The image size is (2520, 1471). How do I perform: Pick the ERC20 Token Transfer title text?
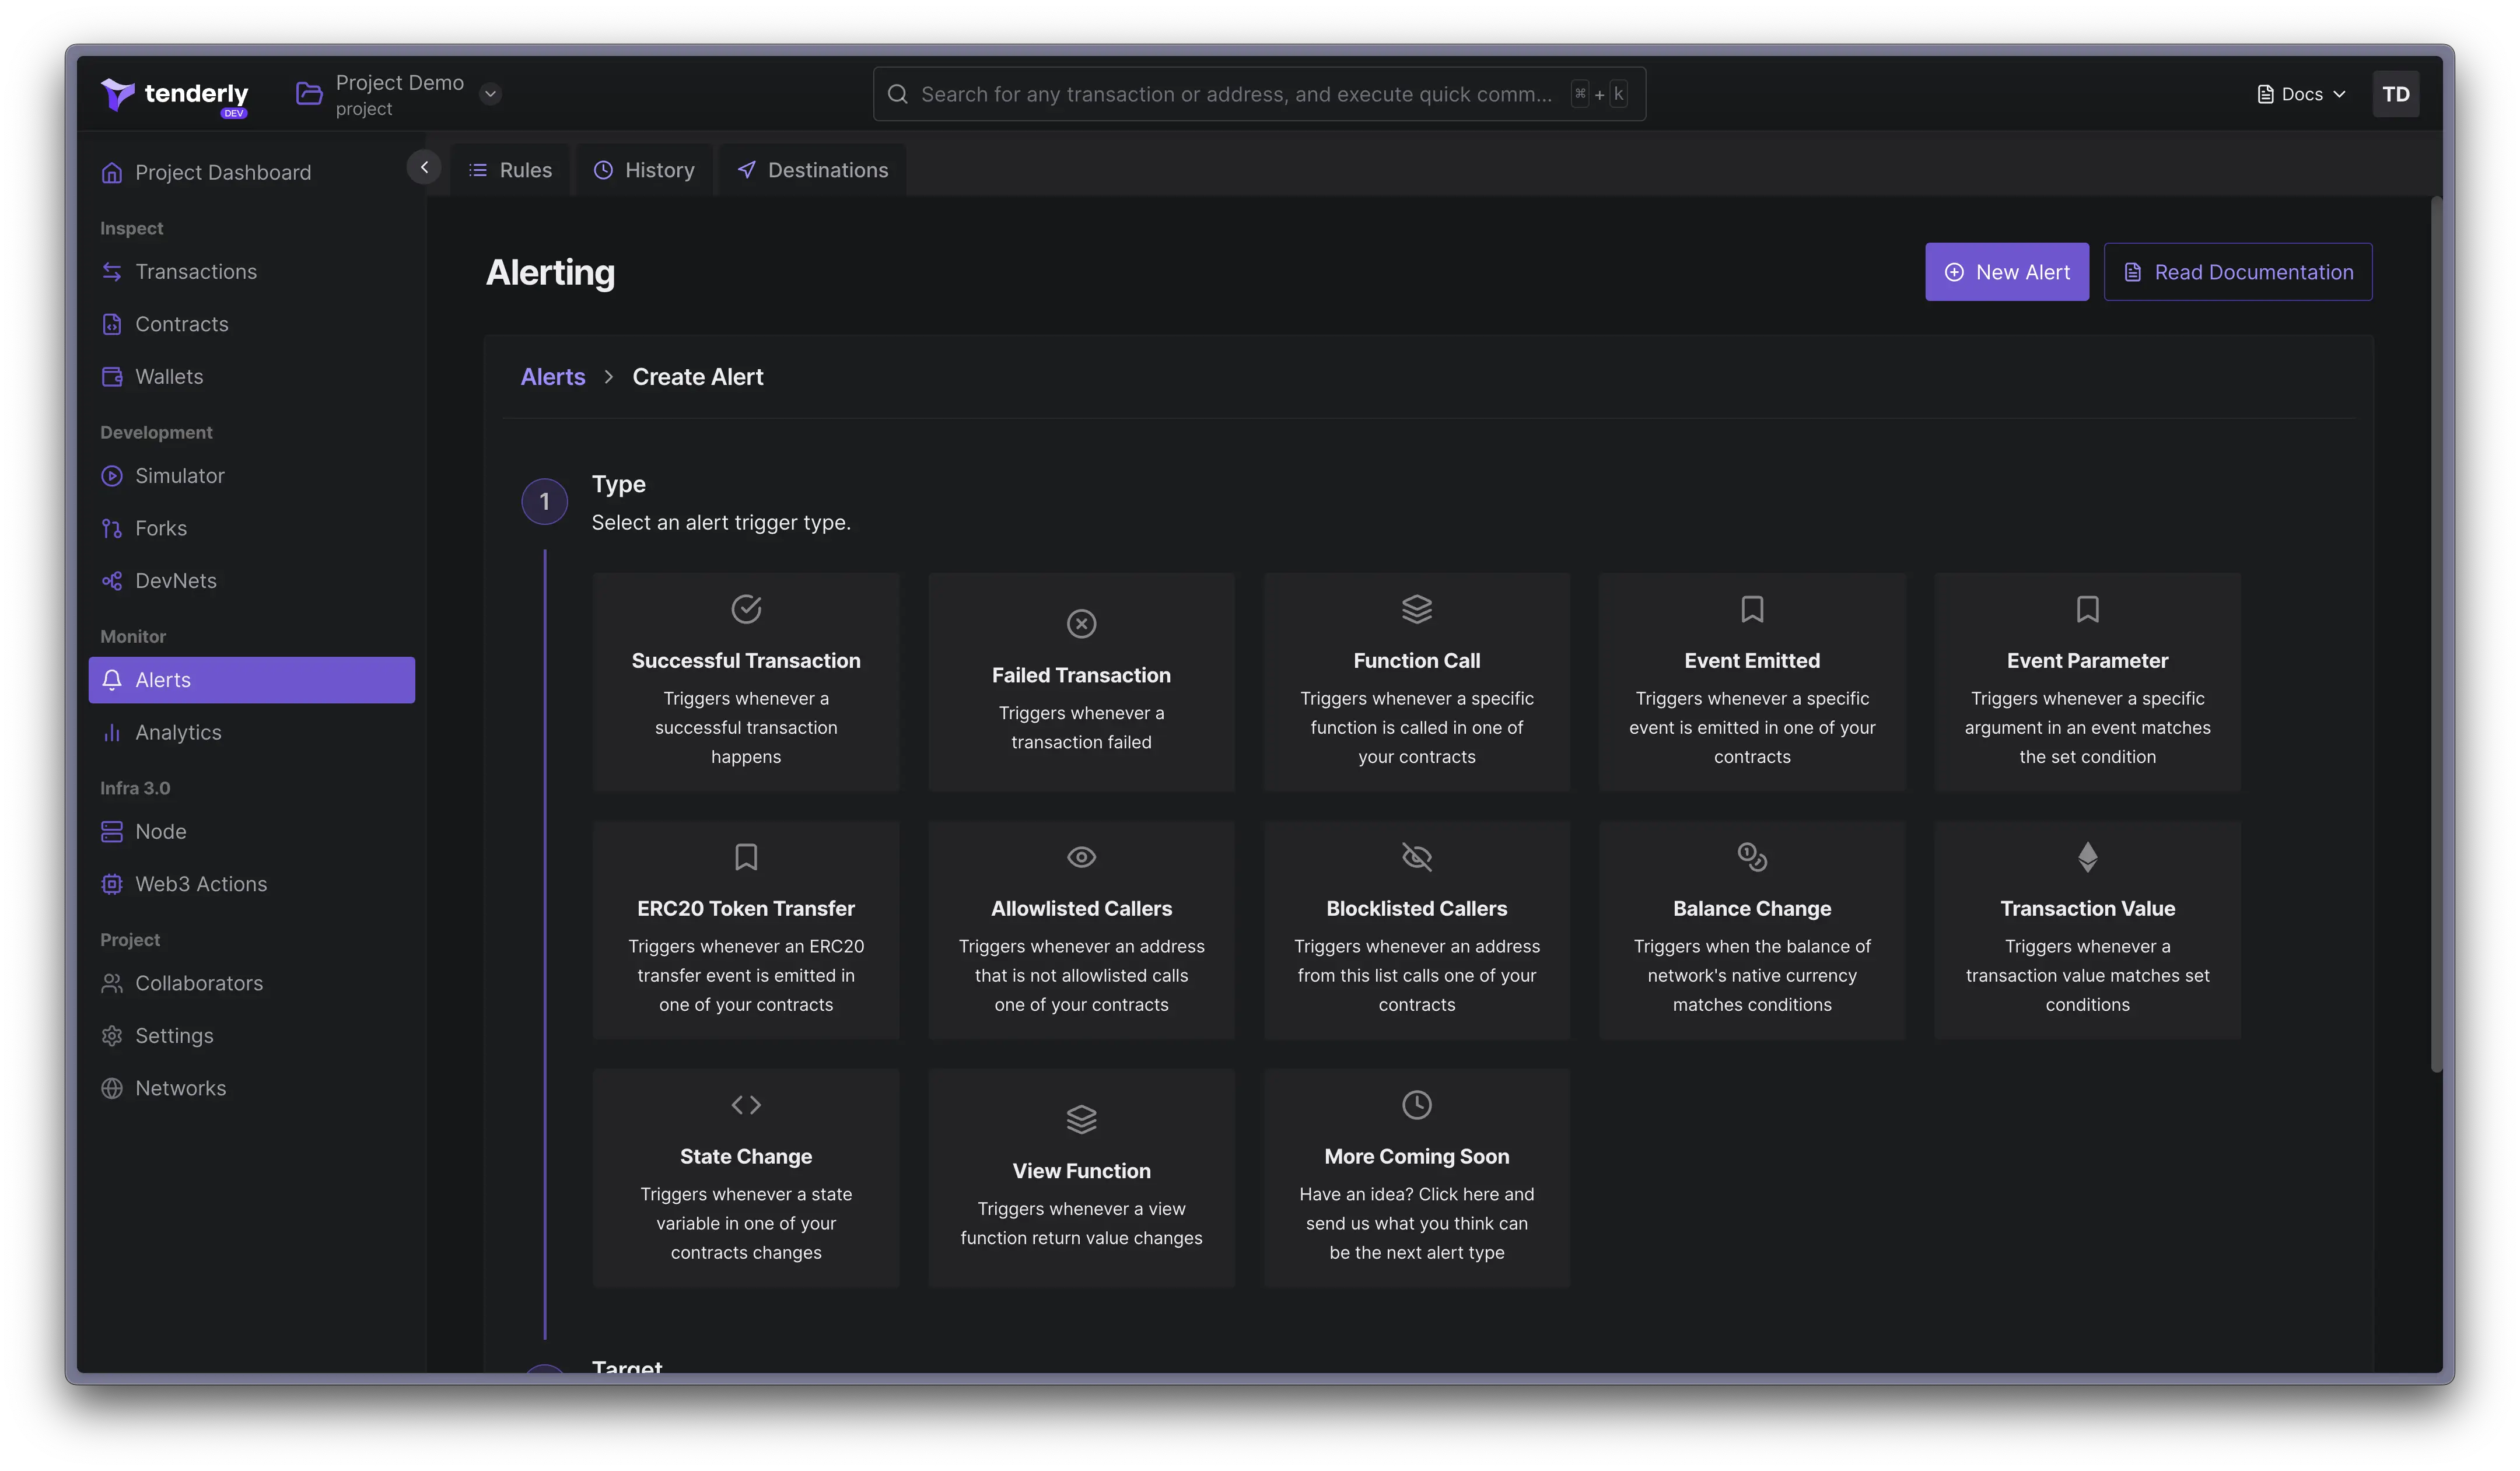tap(746, 909)
